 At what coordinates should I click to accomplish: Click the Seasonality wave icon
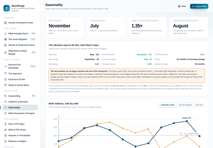pos(5,107)
